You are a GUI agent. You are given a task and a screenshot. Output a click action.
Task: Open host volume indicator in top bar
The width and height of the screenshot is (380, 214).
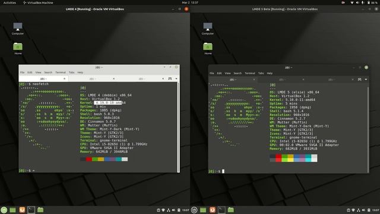(x=357, y=2)
